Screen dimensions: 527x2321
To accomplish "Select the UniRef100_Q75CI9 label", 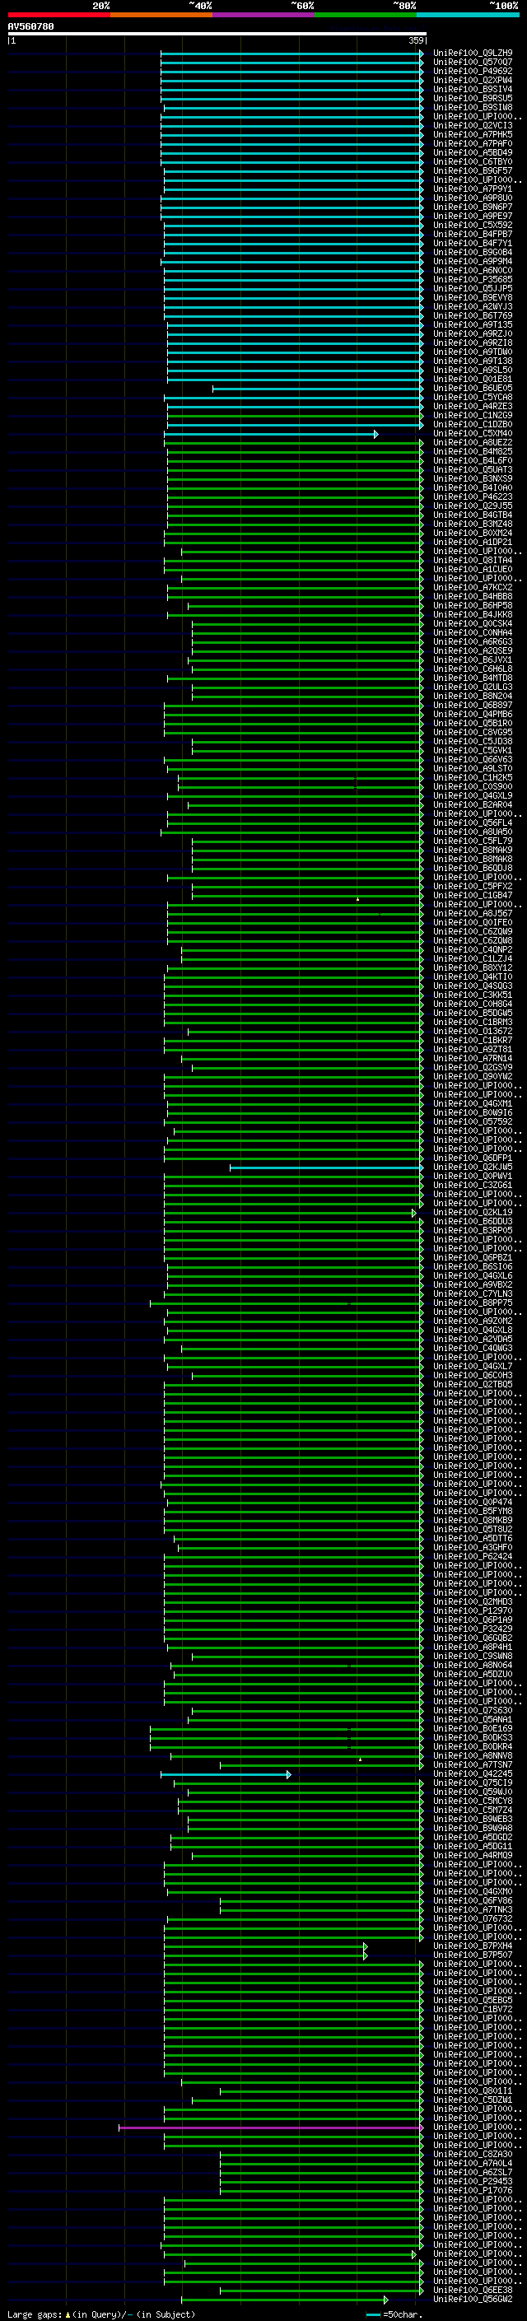I will pyautogui.click(x=472, y=1783).
